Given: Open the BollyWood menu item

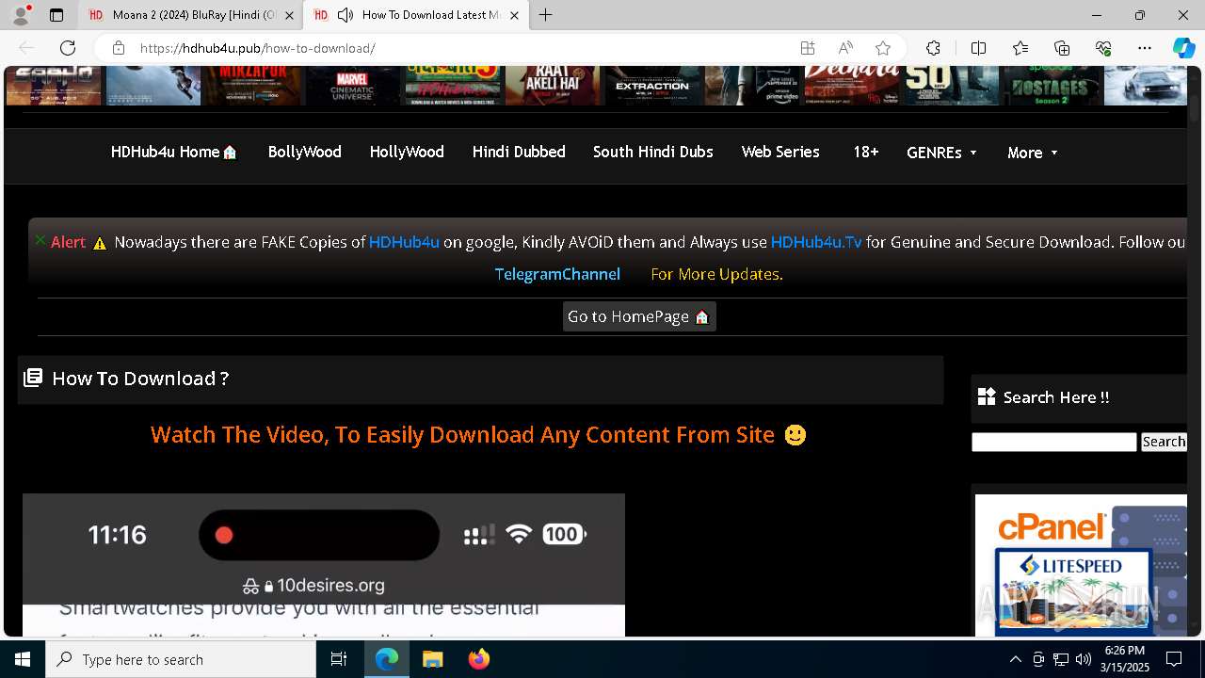Looking at the screenshot, I should tap(304, 152).
